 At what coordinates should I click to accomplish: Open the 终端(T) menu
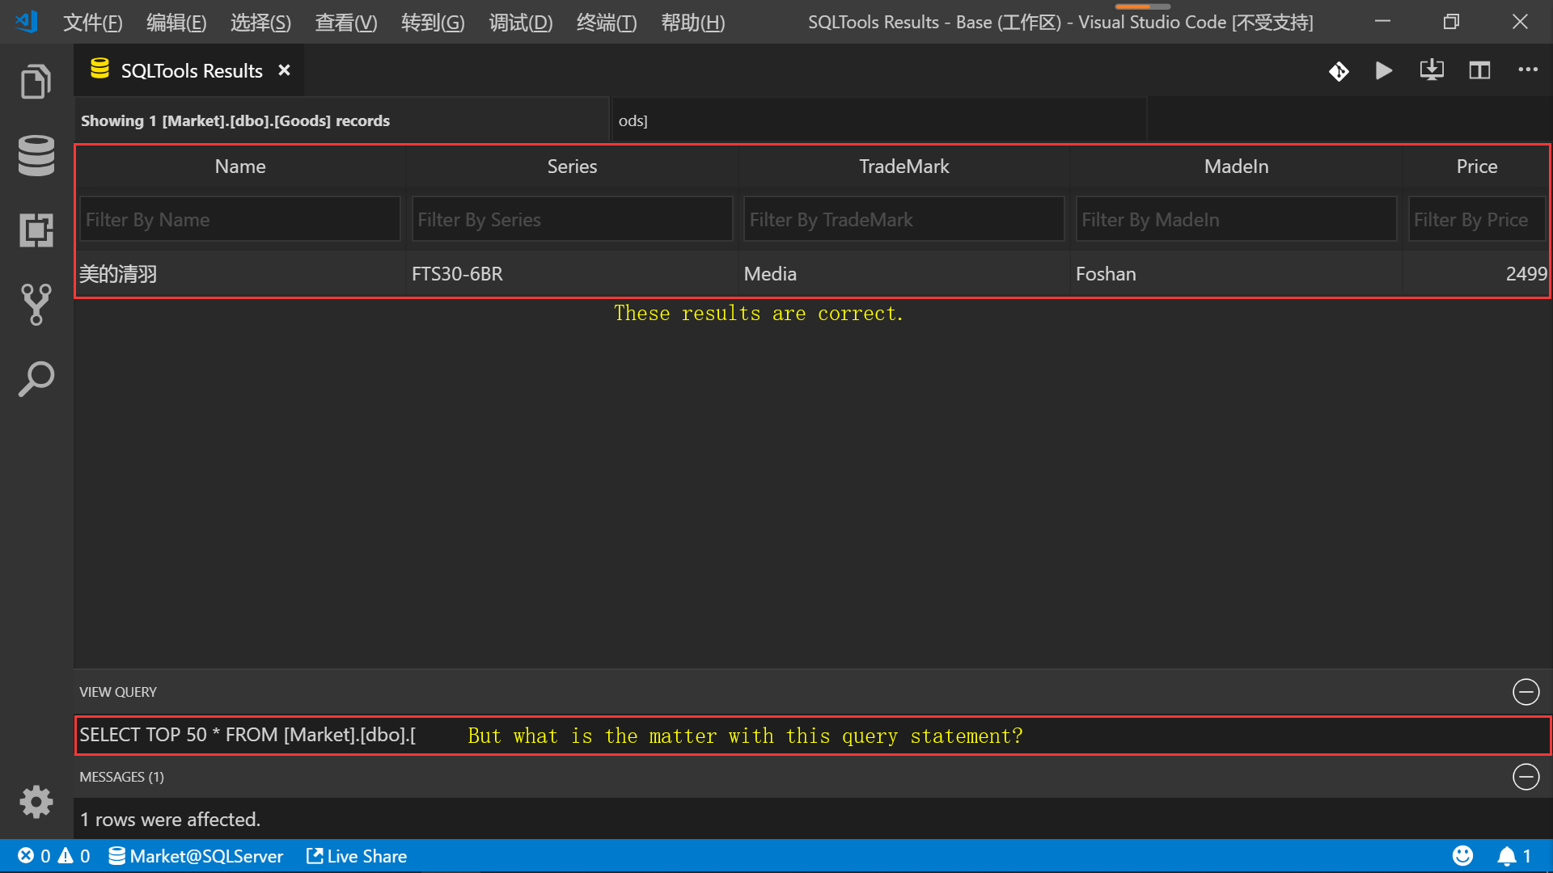pyautogui.click(x=607, y=22)
